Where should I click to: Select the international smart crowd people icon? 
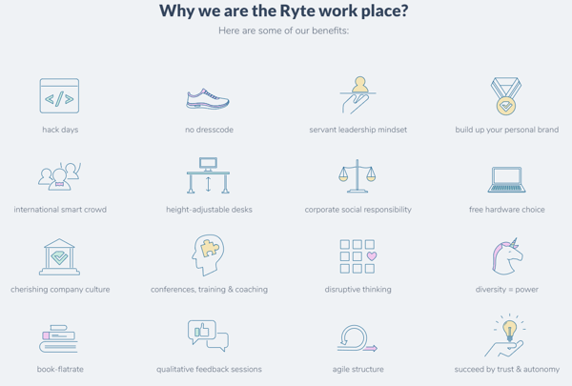tap(59, 176)
